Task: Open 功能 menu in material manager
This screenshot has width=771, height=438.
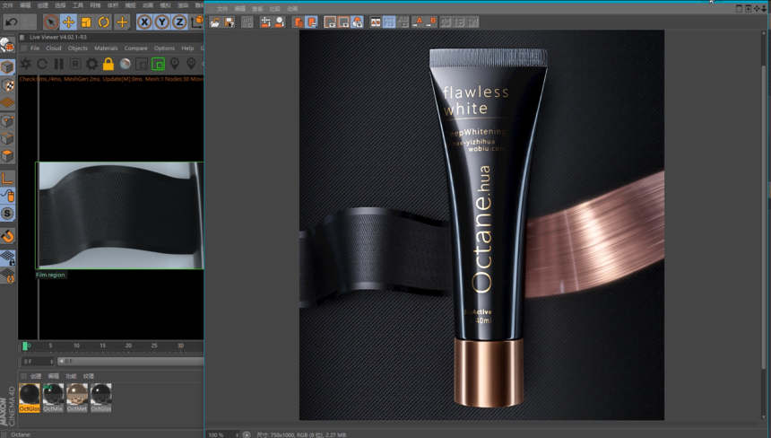Action: [x=71, y=376]
